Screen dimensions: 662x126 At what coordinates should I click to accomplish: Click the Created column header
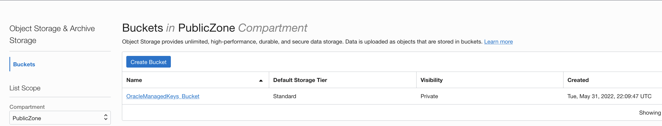[578, 80]
